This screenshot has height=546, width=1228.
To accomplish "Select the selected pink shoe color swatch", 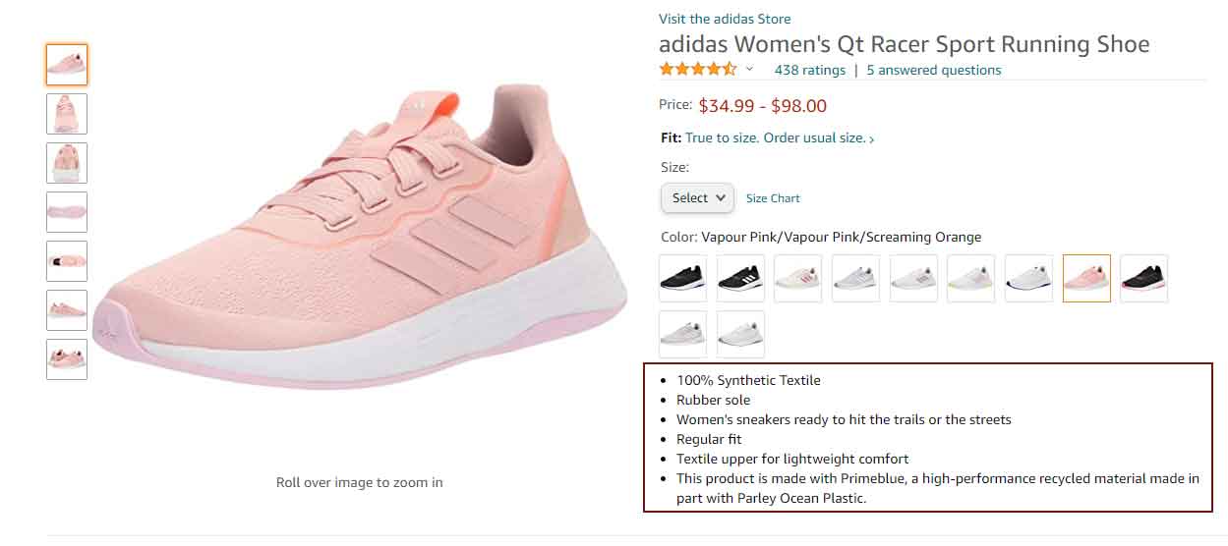I will (1086, 278).
